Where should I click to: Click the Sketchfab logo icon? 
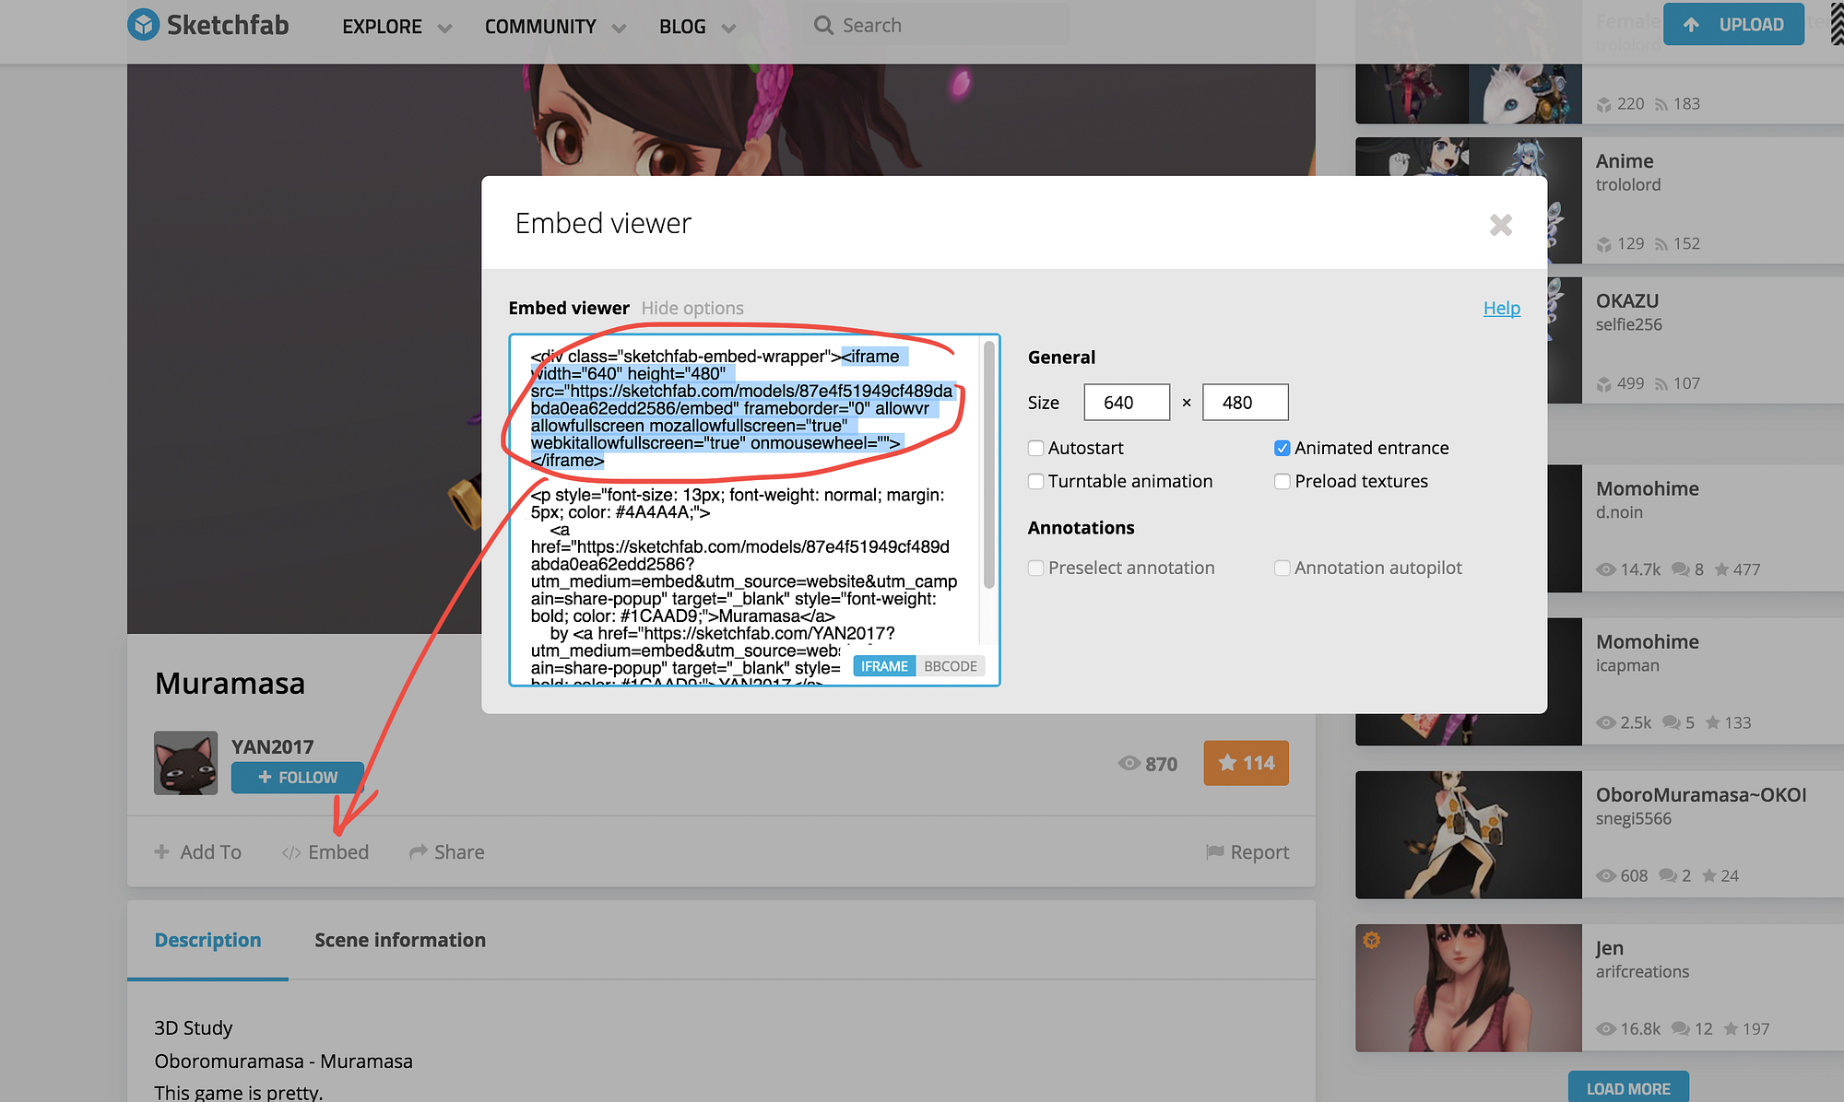pos(143,25)
